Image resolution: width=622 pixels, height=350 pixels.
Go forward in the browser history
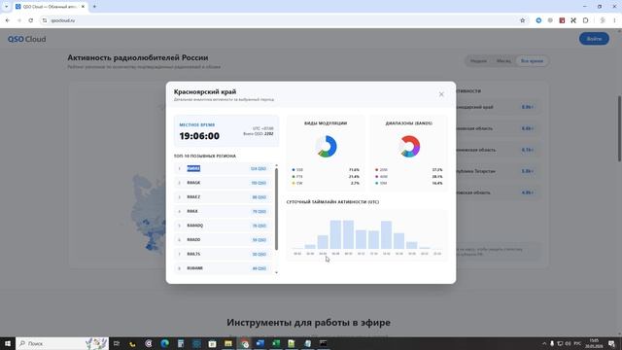click(x=19, y=20)
